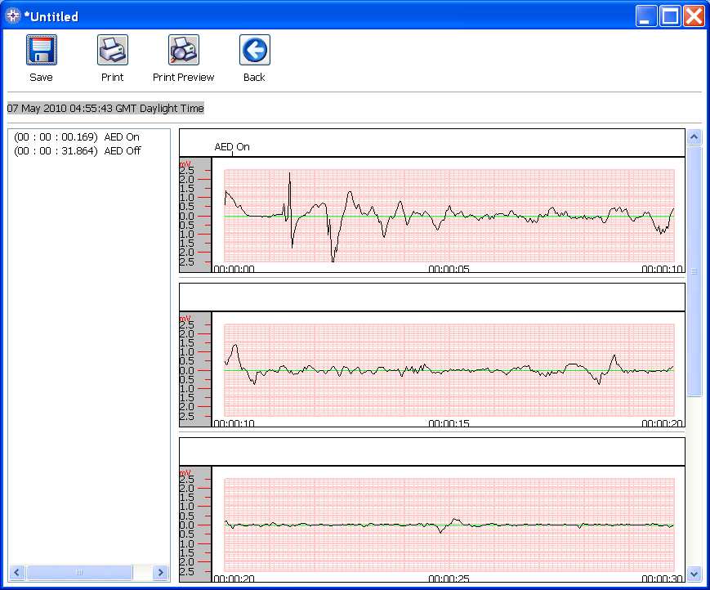Select the AED Off event entry

point(78,150)
